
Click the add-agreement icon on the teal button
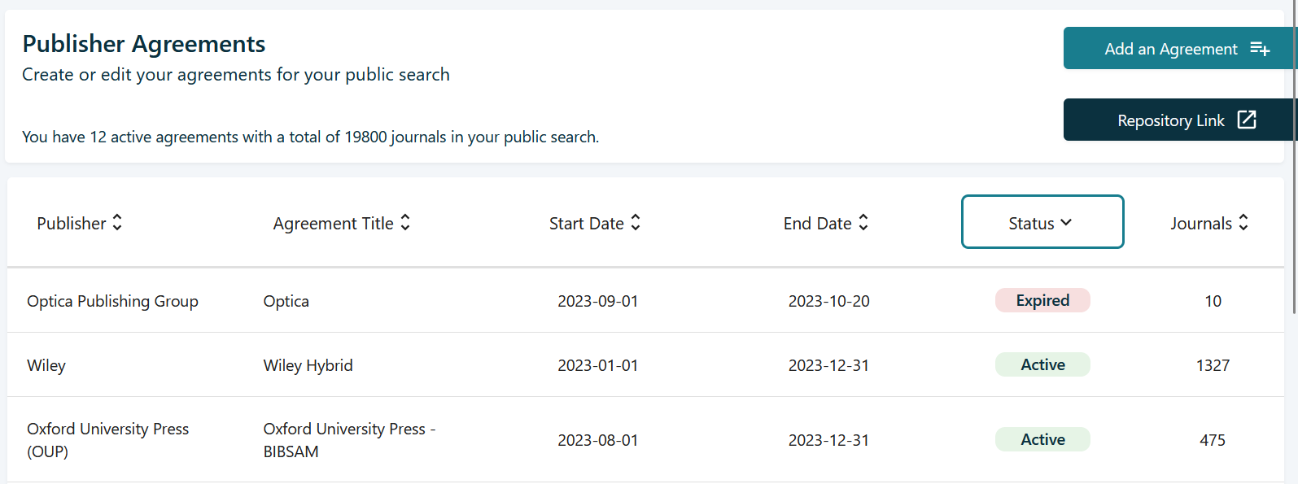[x=1260, y=48]
